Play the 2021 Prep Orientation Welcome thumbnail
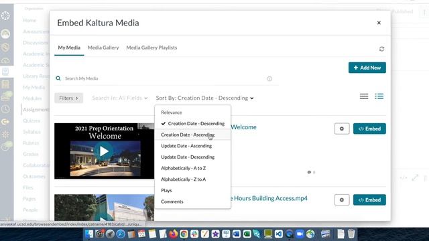Image resolution: width=429 pixels, height=241 pixels. coord(105,151)
